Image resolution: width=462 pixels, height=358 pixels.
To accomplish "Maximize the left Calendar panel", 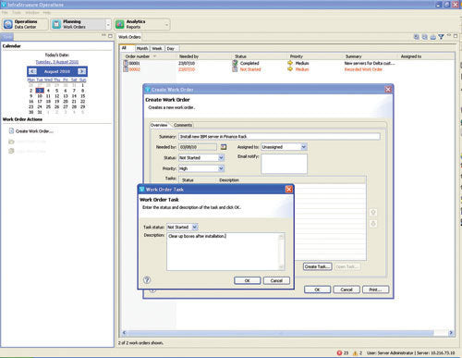I will click(110, 36).
